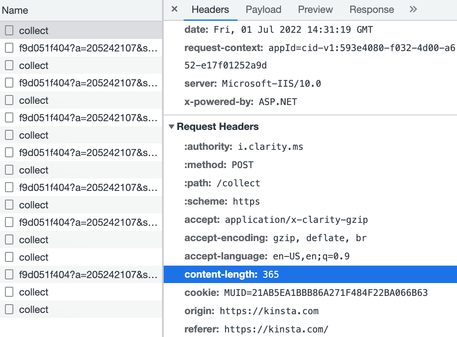
Task: Select the server Microsoft-IIS/10.0 header
Action: tap(253, 83)
